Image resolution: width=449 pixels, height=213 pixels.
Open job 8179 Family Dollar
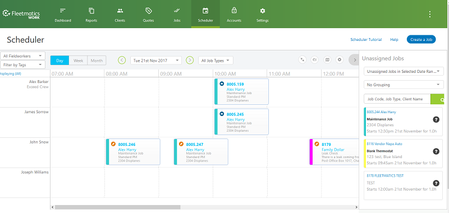coord(334,152)
